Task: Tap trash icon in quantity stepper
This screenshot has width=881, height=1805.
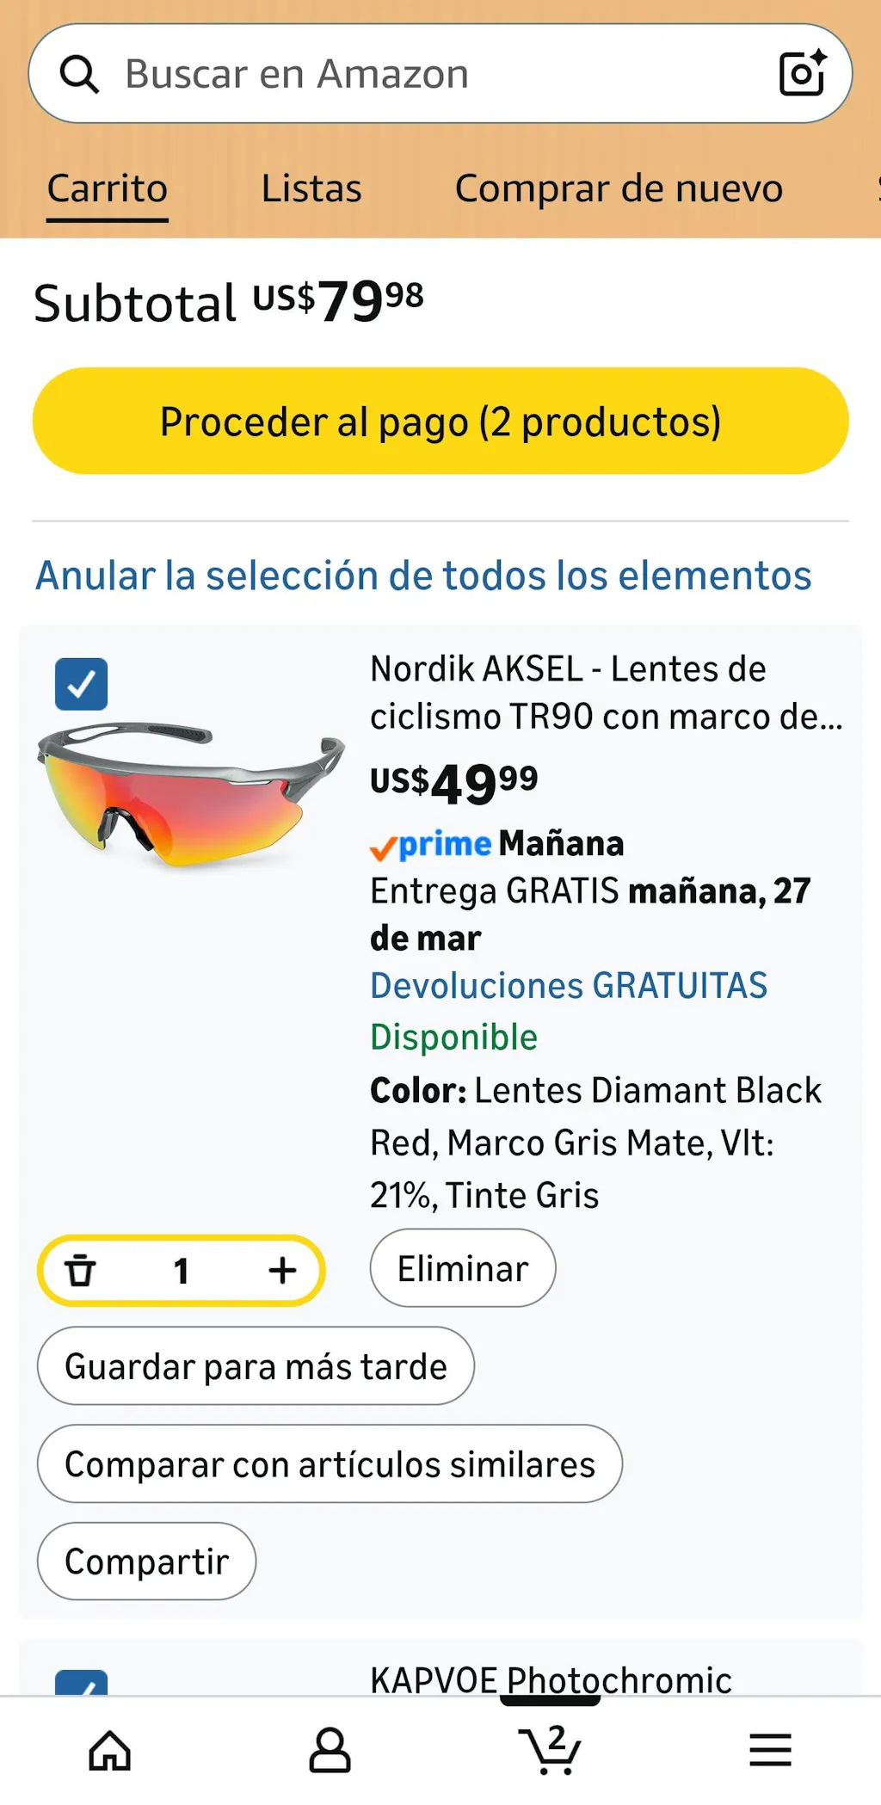Action: (x=80, y=1271)
